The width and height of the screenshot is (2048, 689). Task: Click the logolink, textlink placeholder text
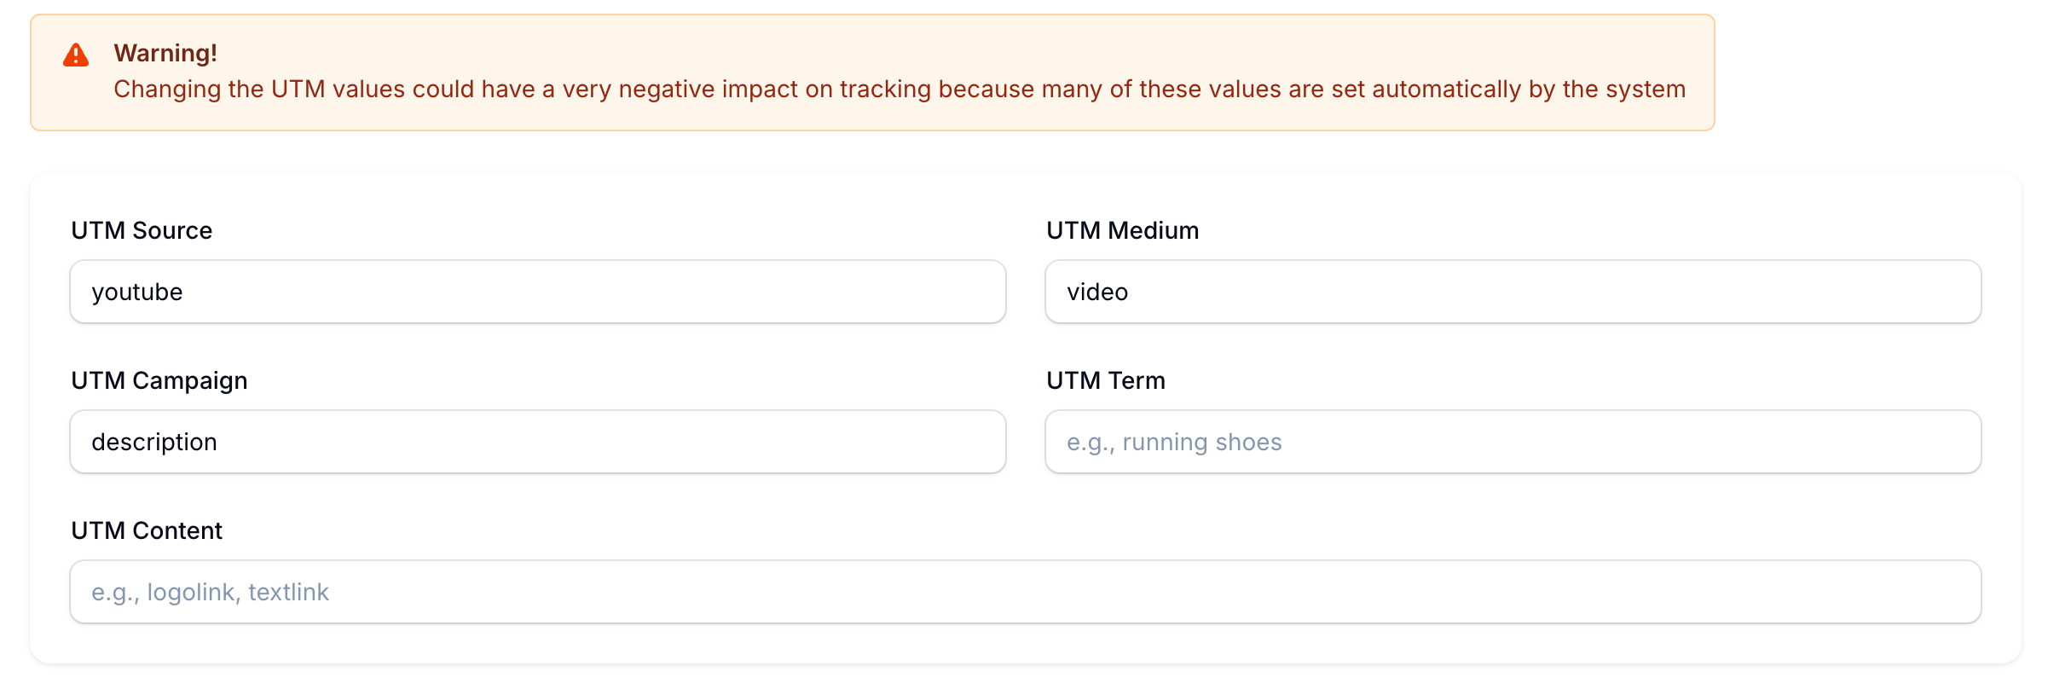click(211, 591)
